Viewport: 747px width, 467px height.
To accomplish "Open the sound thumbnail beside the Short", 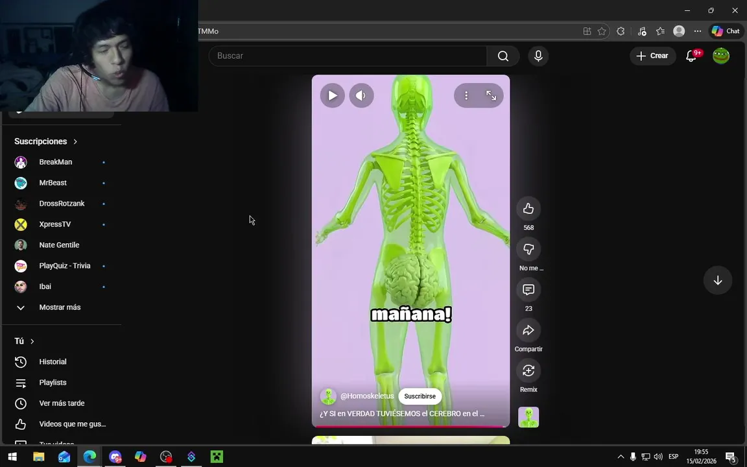I will tap(528, 417).
